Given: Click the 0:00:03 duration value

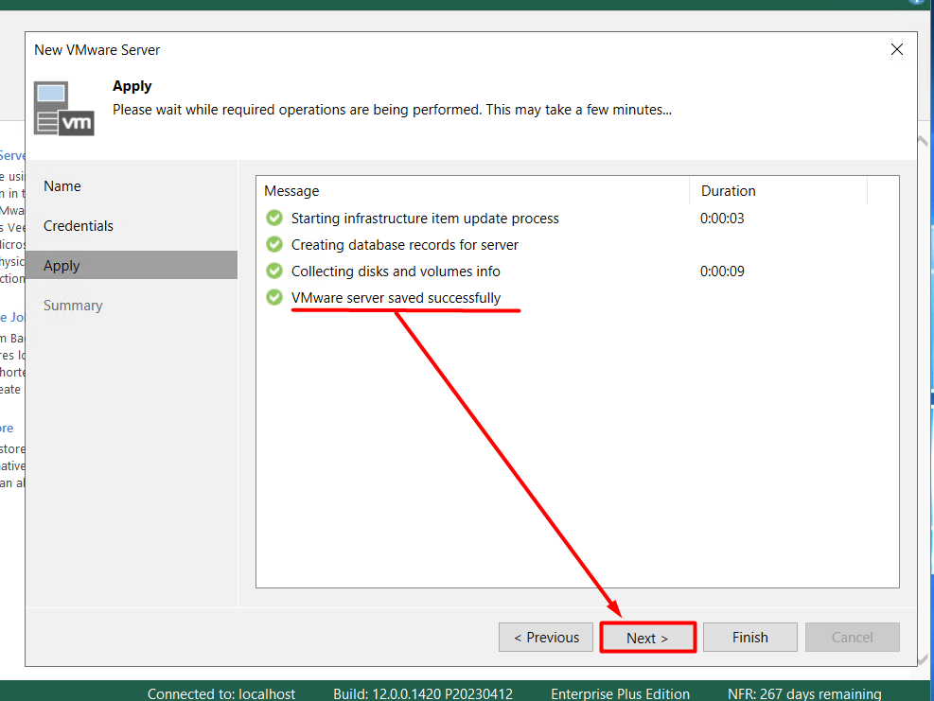Looking at the screenshot, I should click(x=722, y=218).
